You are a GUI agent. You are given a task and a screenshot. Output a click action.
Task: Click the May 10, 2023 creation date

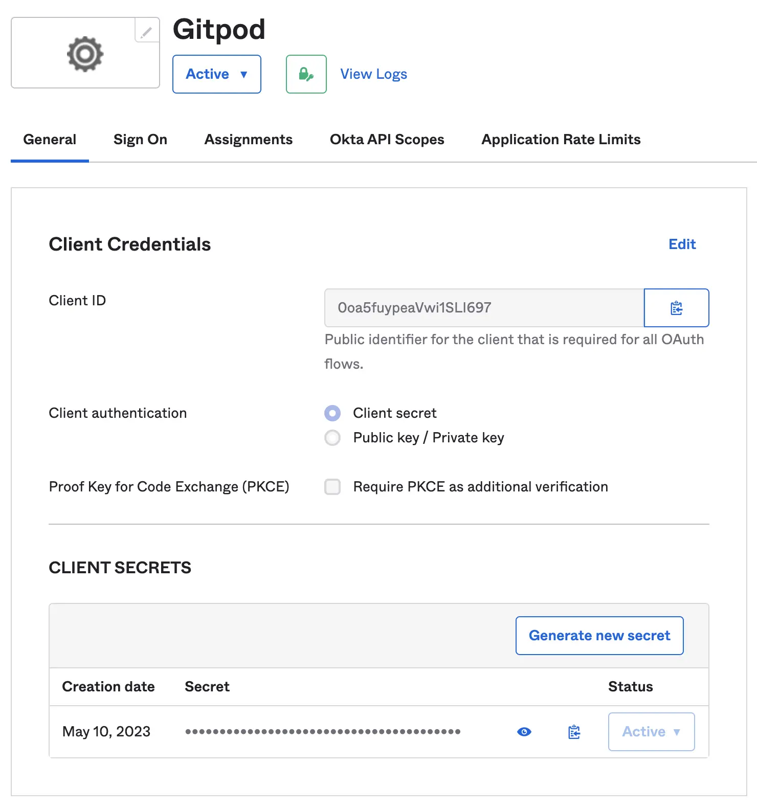pos(106,732)
